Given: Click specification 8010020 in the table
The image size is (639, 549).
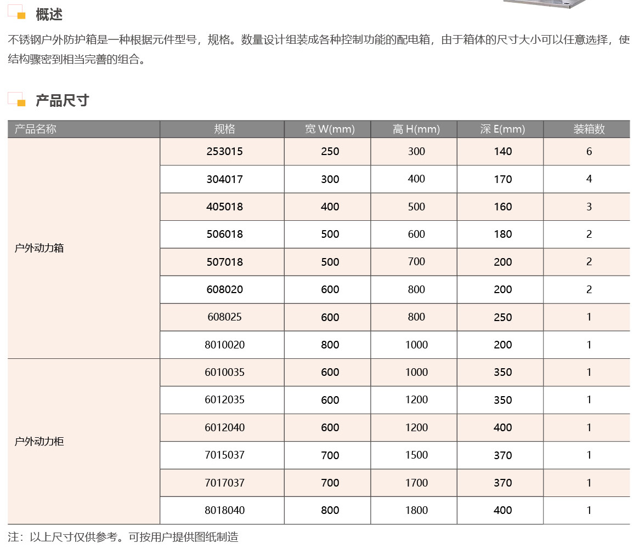Looking at the screenshot, I should (x=222, y=345).
